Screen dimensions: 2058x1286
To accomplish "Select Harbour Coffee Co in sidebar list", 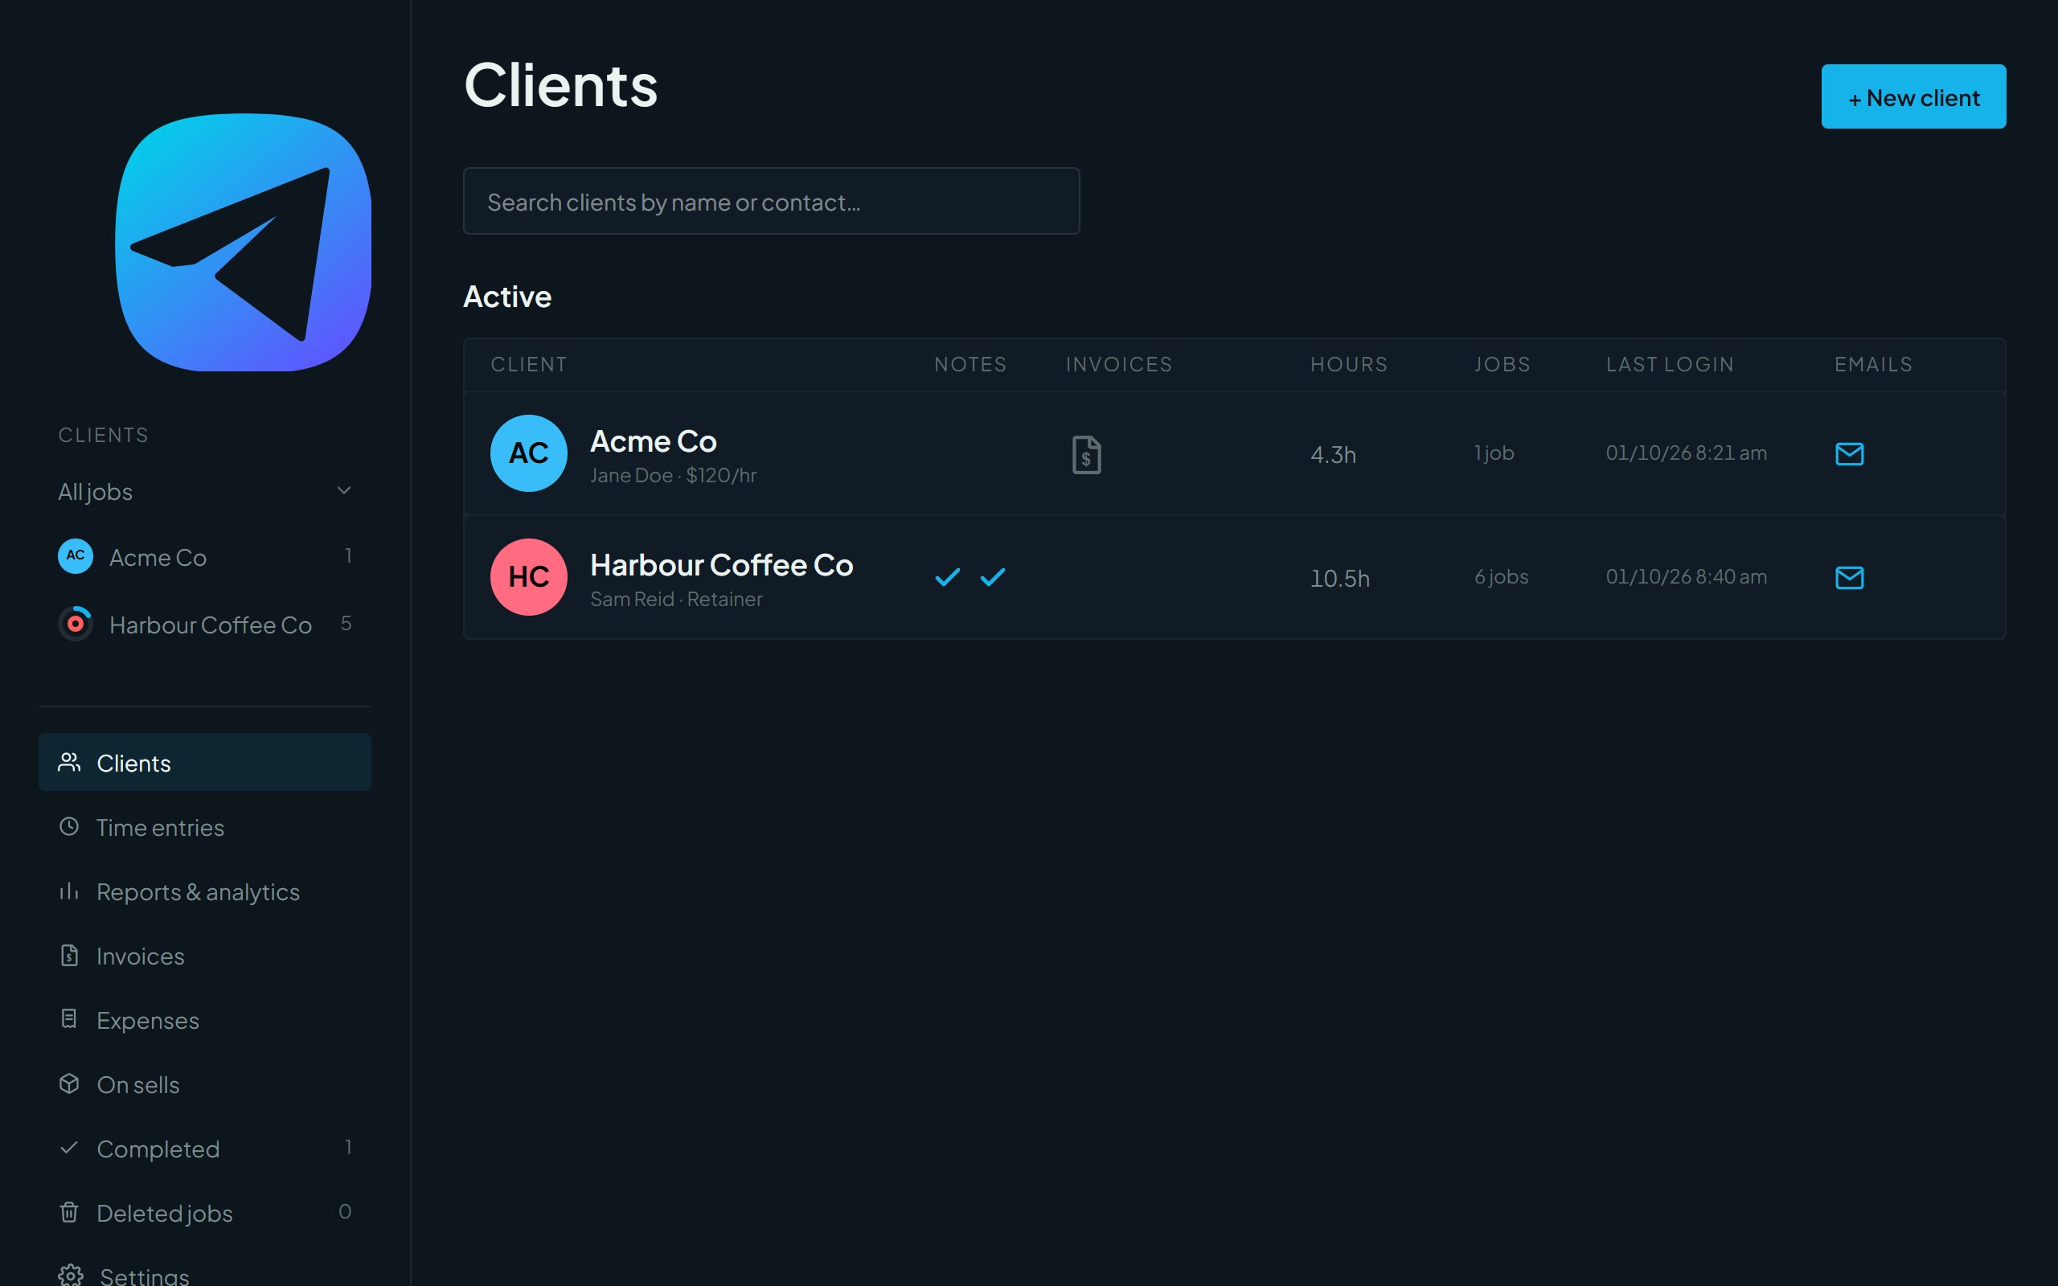I will coord(205,625).
